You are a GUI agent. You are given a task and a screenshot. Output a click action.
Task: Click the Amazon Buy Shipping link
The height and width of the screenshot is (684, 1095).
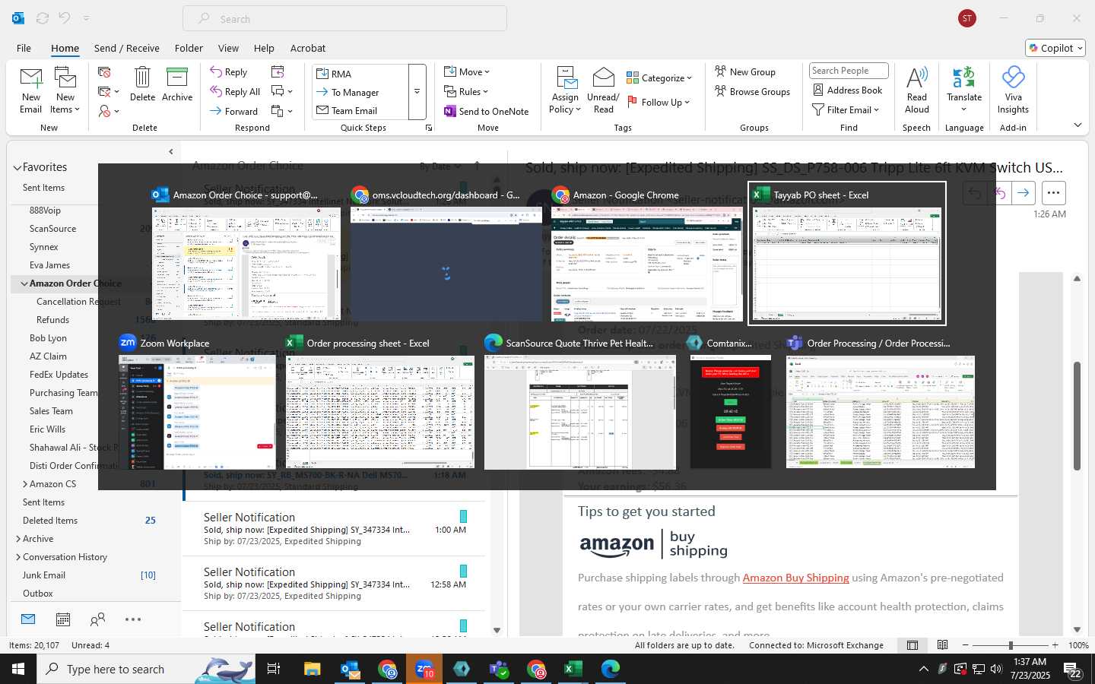click(795, 578)
